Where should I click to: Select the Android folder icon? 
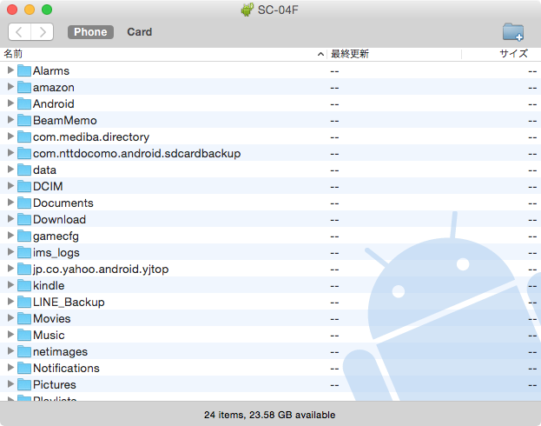[x=24, y=103]
